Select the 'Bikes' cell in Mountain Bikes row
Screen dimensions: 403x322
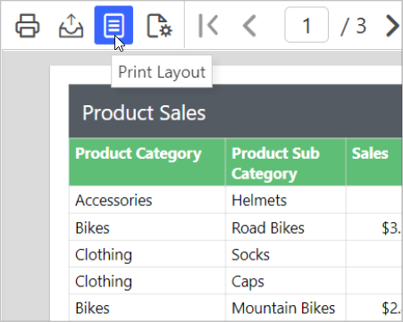point(147,308)
